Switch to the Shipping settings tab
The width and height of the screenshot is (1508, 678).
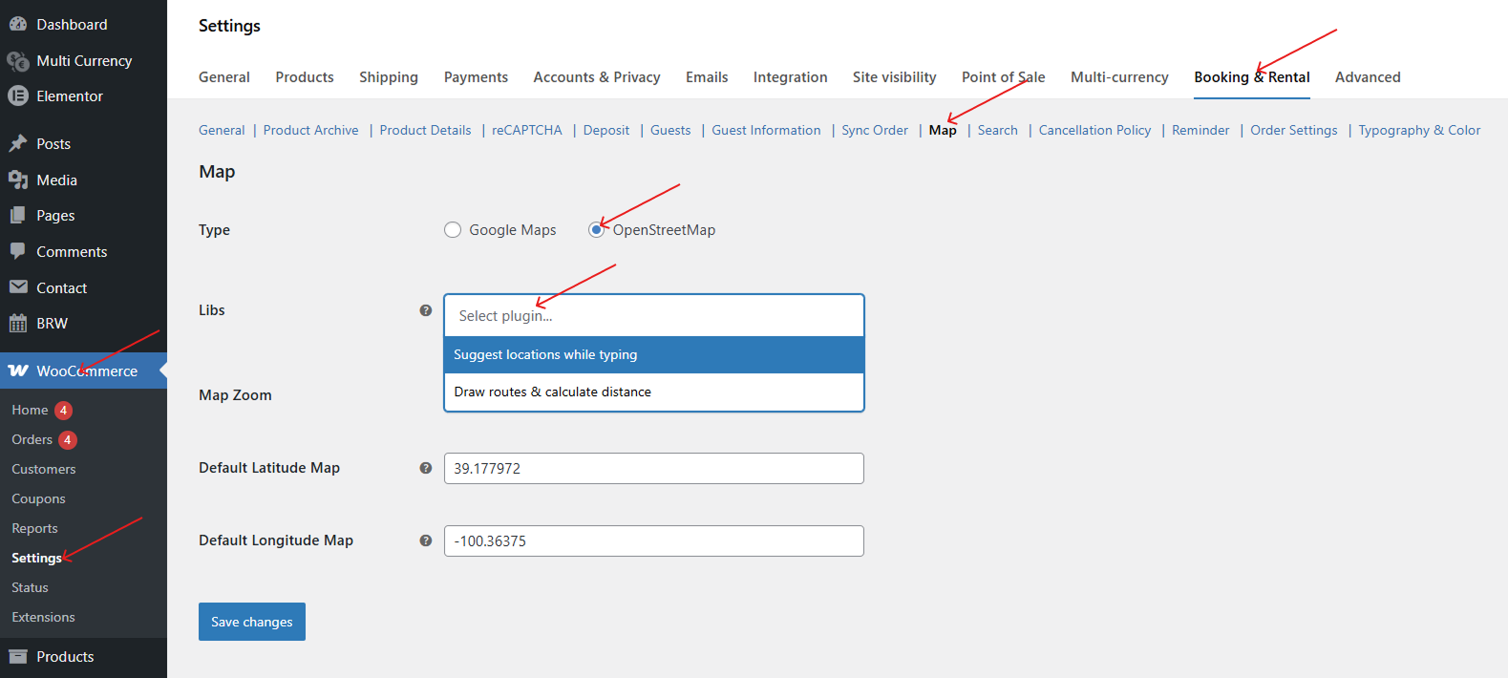(x=389, y=77)
